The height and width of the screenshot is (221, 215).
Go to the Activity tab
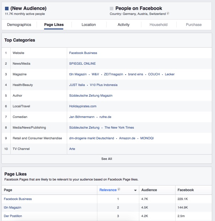[124, 25]
